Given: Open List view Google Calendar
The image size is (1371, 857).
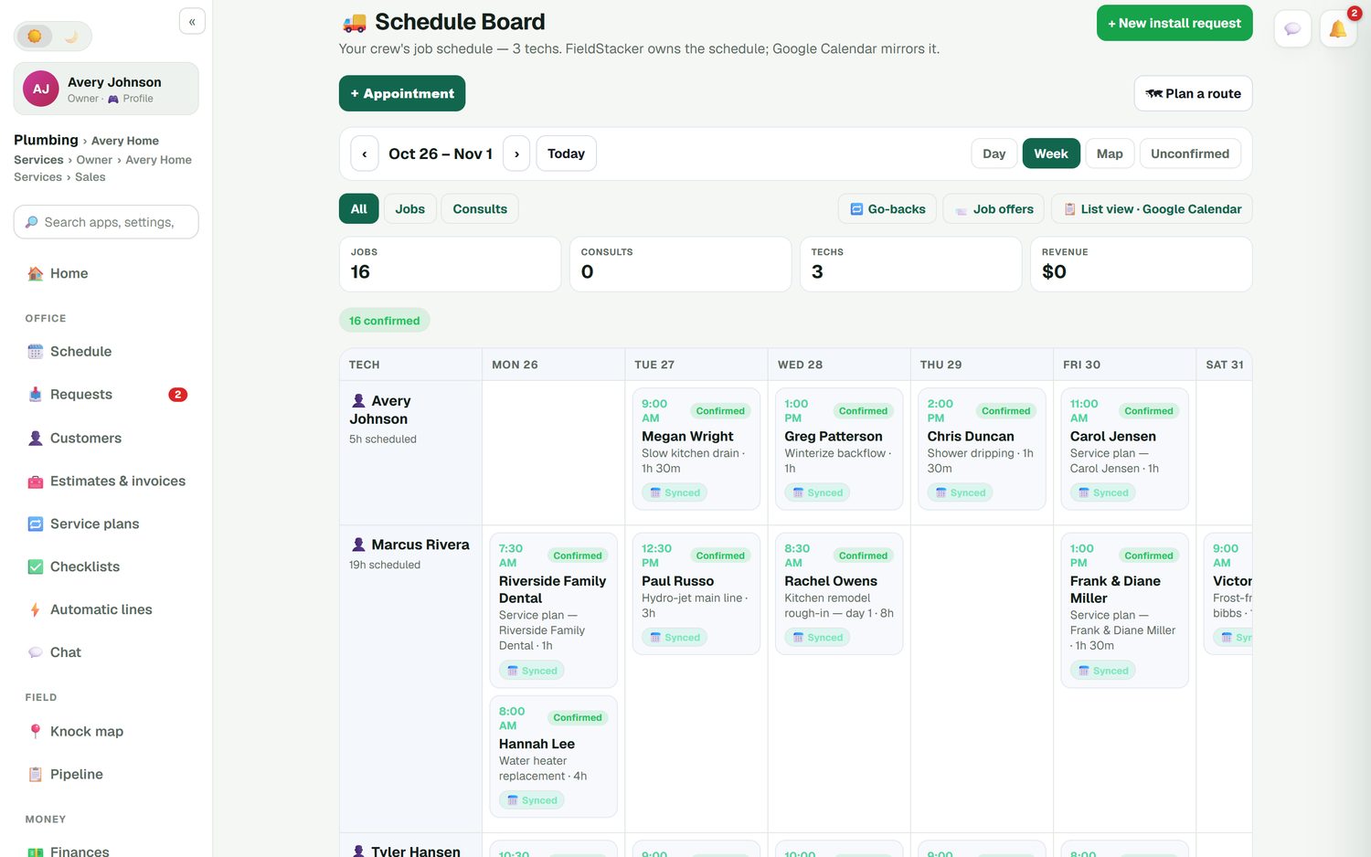Looking at the screenshot, I should point(1152,209).
